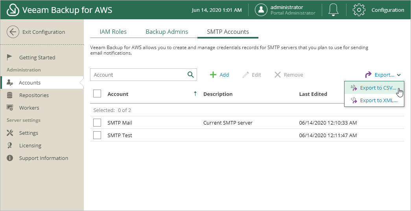Click the Selected: 0 of 2 text
Screen dimensions: 411x211
(x=112, y=110)
